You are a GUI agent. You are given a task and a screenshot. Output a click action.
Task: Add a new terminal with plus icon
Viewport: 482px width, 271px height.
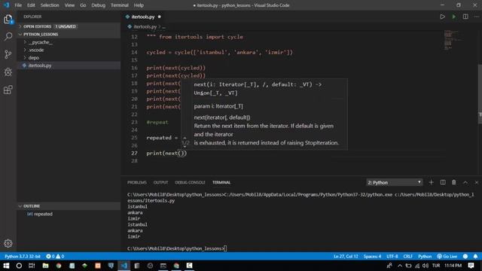pos(431,182)
